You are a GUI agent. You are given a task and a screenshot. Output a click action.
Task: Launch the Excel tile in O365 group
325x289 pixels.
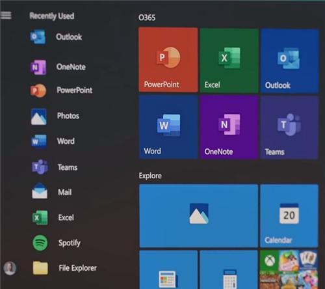tap(229, 61)
